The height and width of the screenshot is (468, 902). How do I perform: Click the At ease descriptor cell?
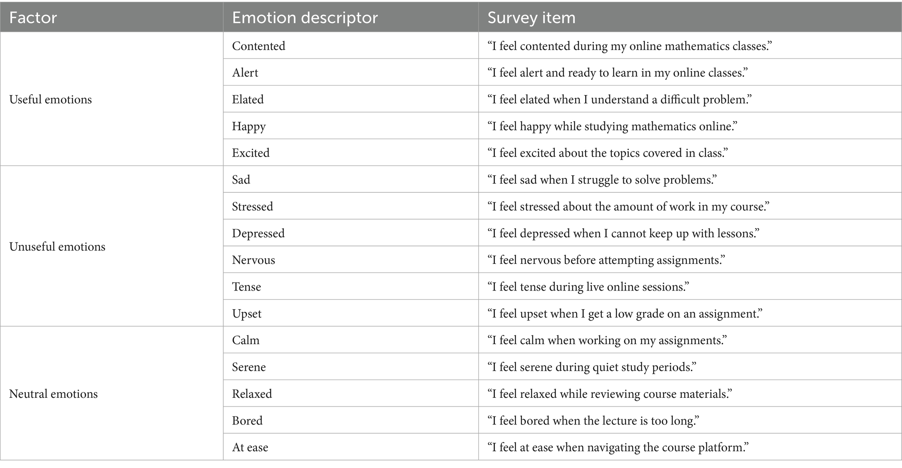click(x=250, y=447)
